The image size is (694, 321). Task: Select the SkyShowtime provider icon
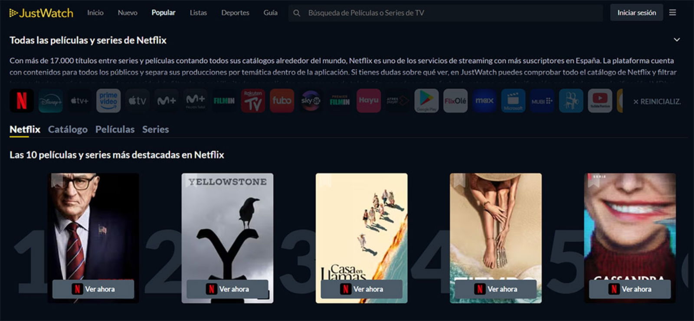pyautogui.click(x=311, y=101)
